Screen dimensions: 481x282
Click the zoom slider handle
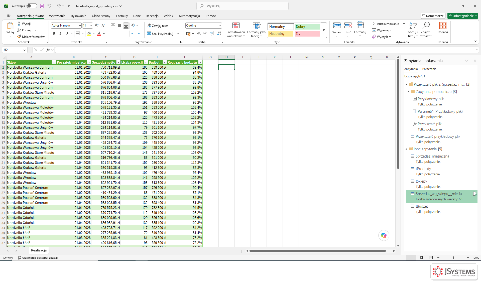[x=453, y=258]
